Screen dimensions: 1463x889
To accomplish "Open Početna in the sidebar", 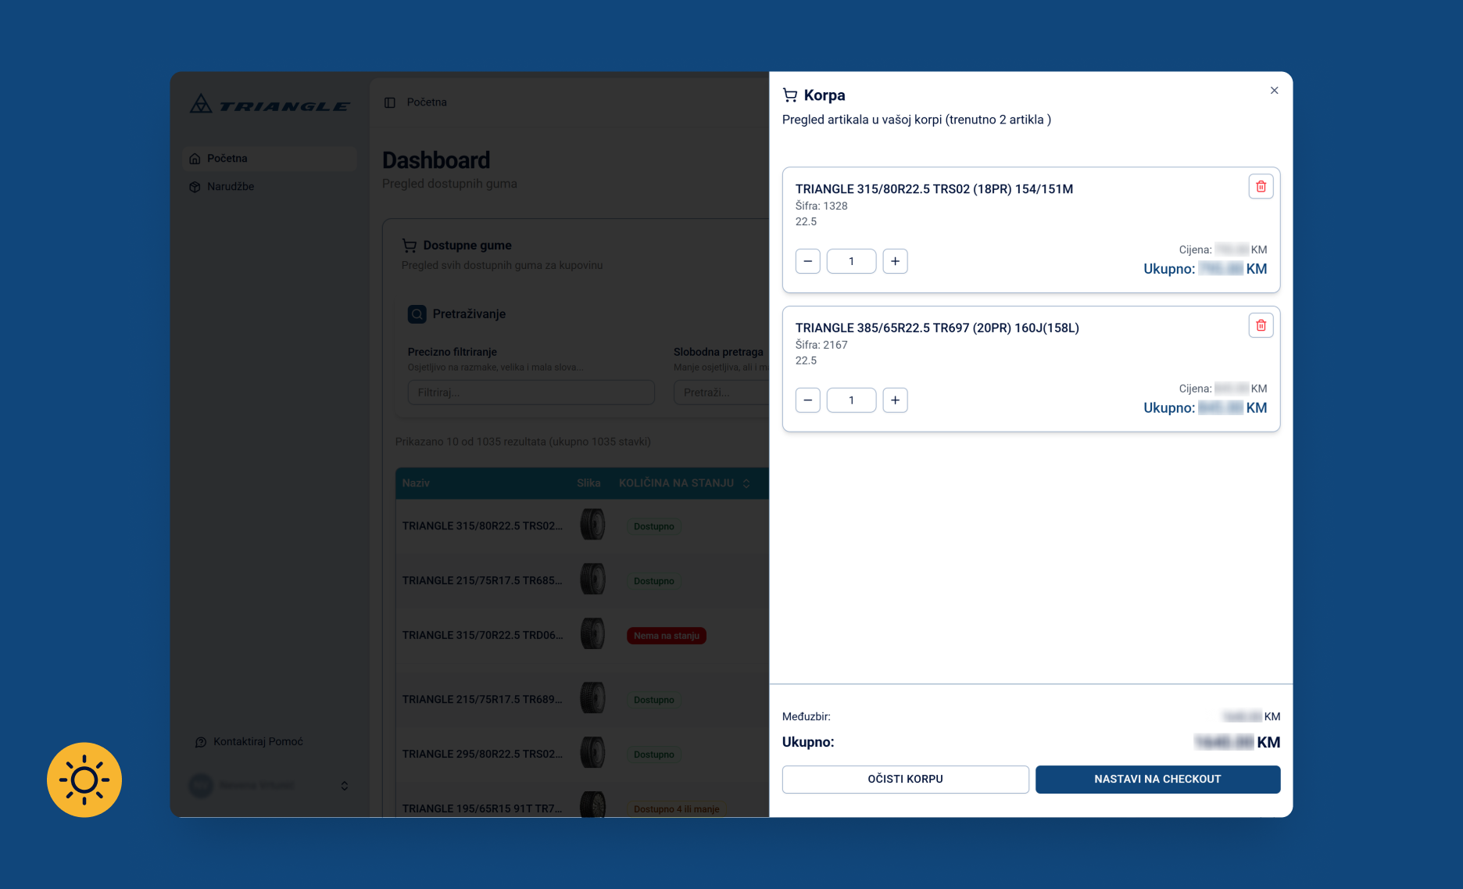I will (270, 159).
